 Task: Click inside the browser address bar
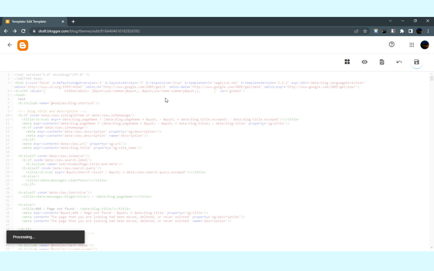pos(136,31)
